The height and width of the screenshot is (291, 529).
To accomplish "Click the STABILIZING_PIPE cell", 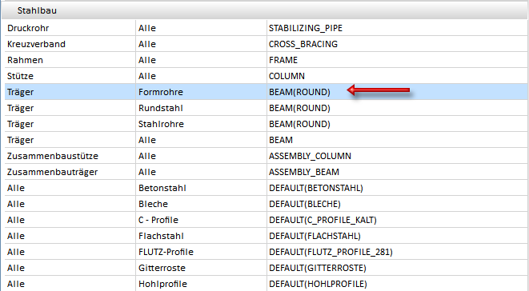I will (397, 28).
